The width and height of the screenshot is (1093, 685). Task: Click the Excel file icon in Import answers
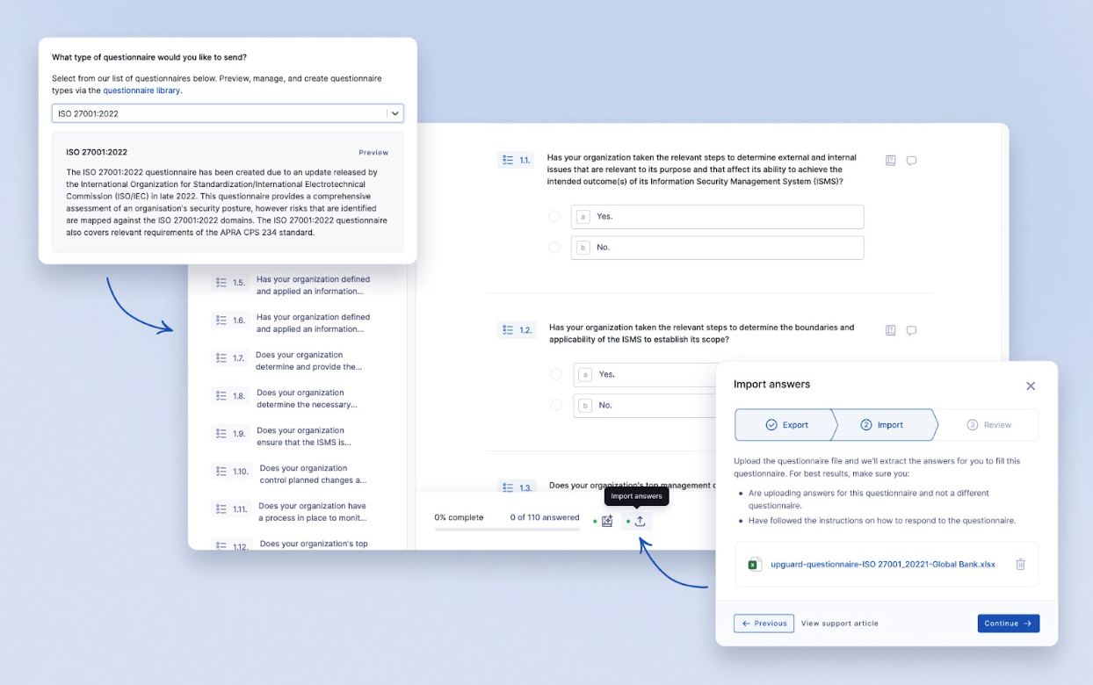754,565
